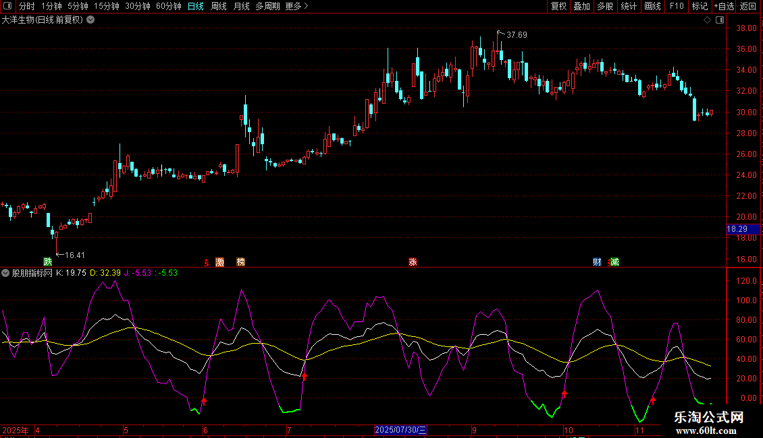
Task: Click the blue 财 event marker
Action: click(597, 261)
